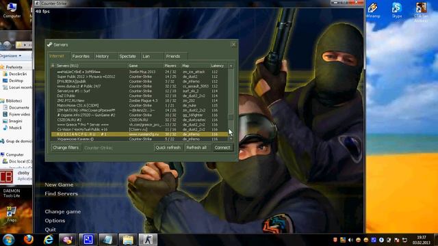Click the Counter-Strike taskbar icon

(148, 240)
